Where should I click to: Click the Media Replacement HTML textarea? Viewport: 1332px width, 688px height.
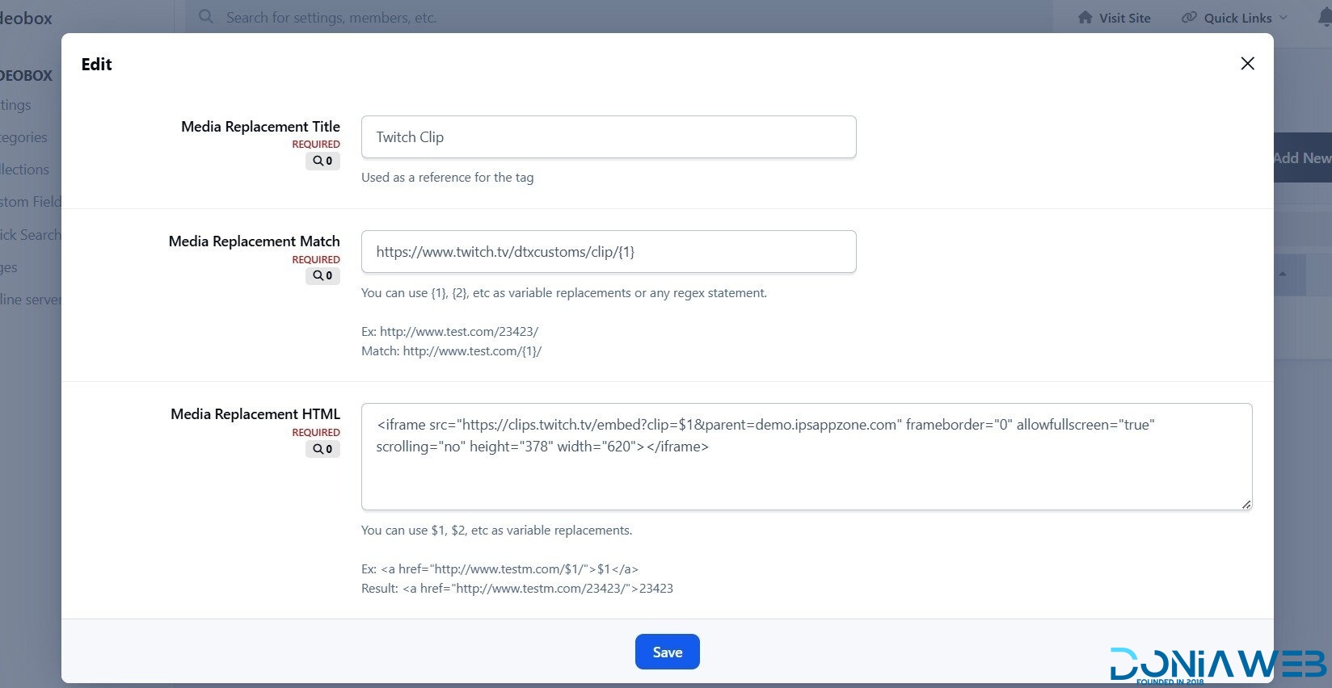[807, 456]
